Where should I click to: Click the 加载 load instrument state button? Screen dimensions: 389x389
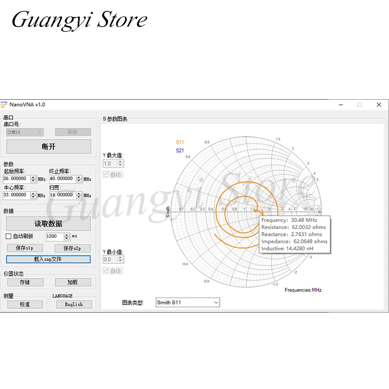pos(72,283)
